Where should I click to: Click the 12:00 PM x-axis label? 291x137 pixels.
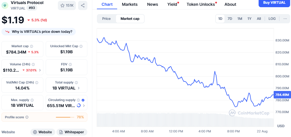(176, 132)
